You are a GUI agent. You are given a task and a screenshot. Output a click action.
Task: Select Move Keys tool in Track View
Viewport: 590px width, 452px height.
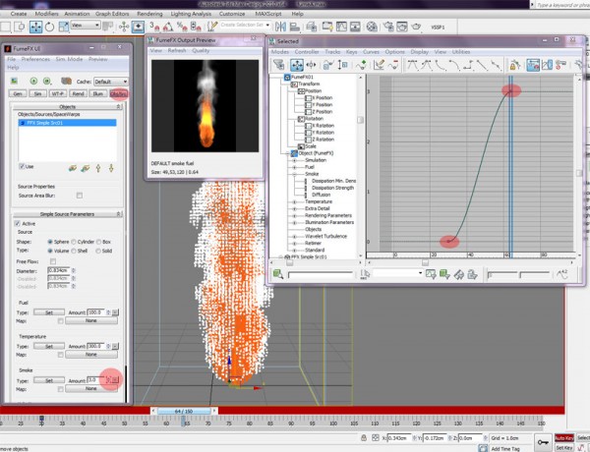pyautogui.click(x=297, y=65)
